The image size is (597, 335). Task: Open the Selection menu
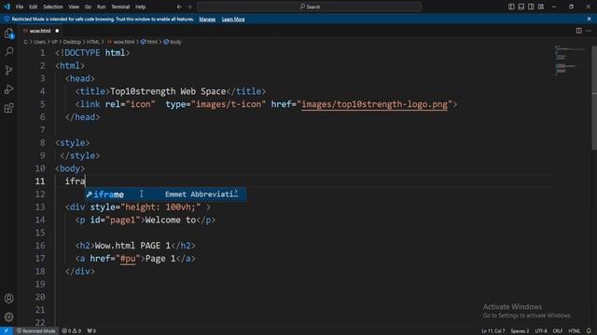tap(53, 7)
